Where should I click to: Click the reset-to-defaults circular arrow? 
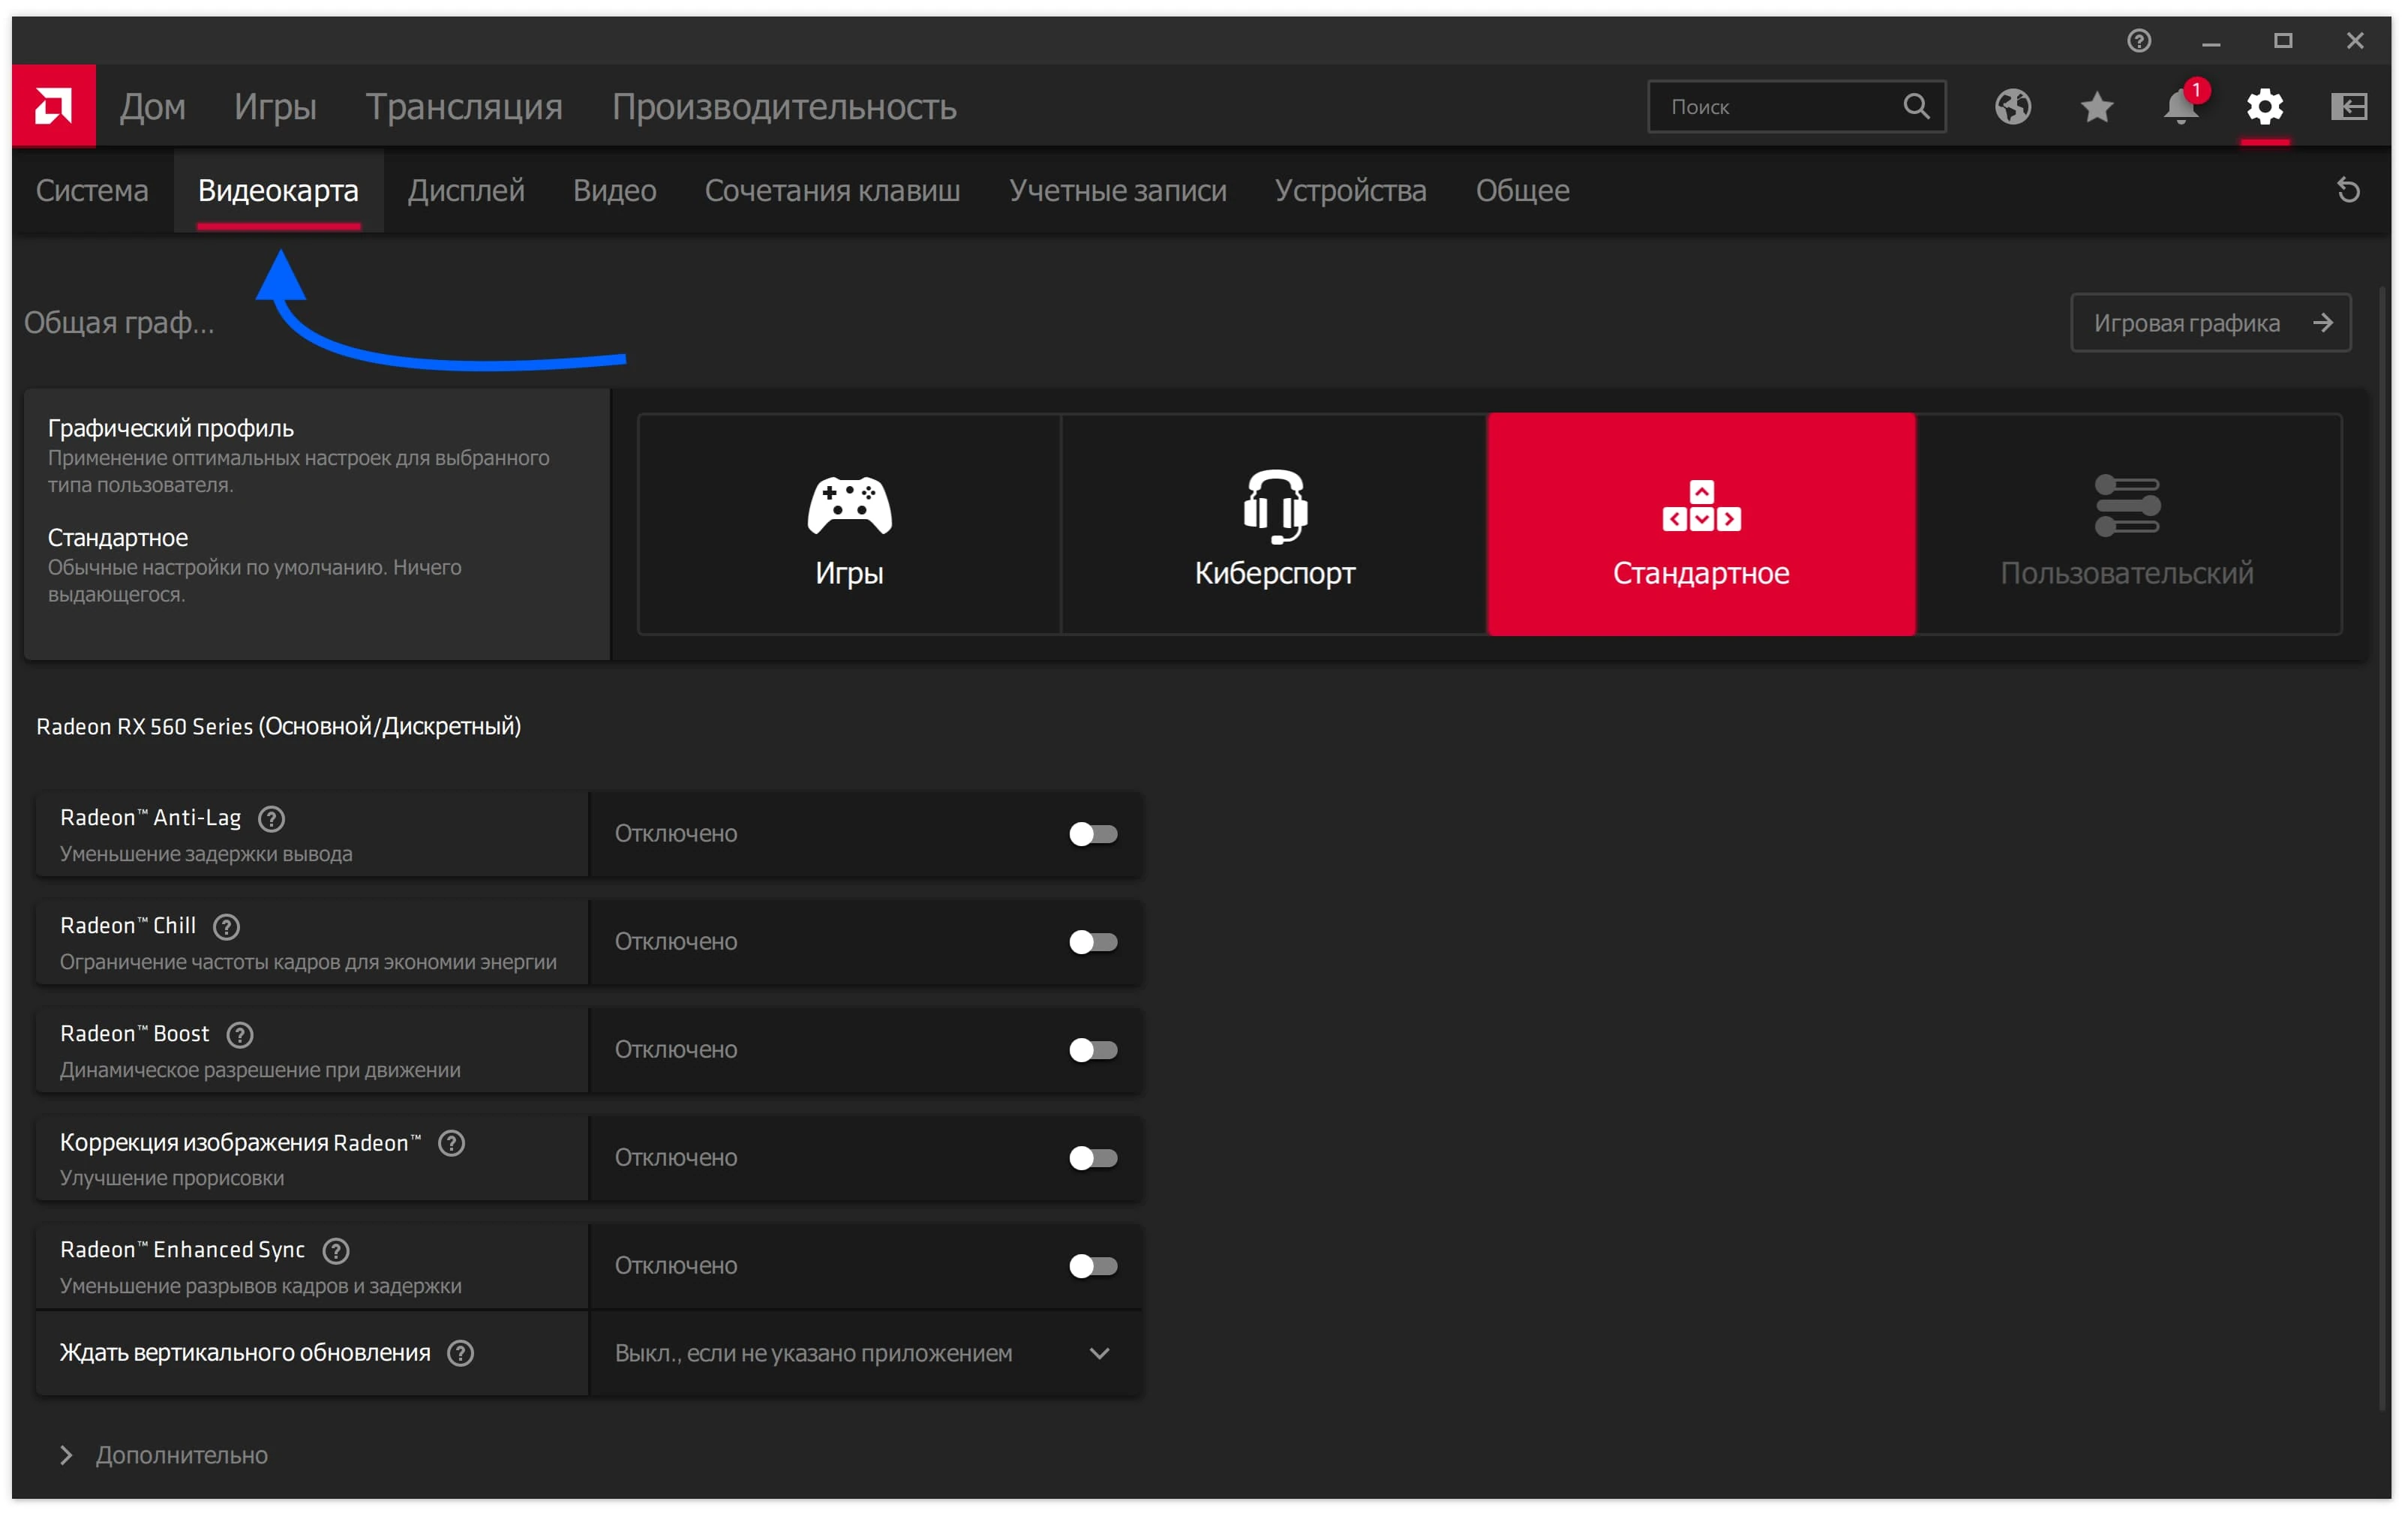(2349, 190)
